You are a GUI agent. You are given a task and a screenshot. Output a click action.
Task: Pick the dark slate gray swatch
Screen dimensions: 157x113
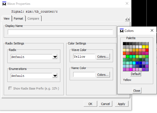coord(144,60)
